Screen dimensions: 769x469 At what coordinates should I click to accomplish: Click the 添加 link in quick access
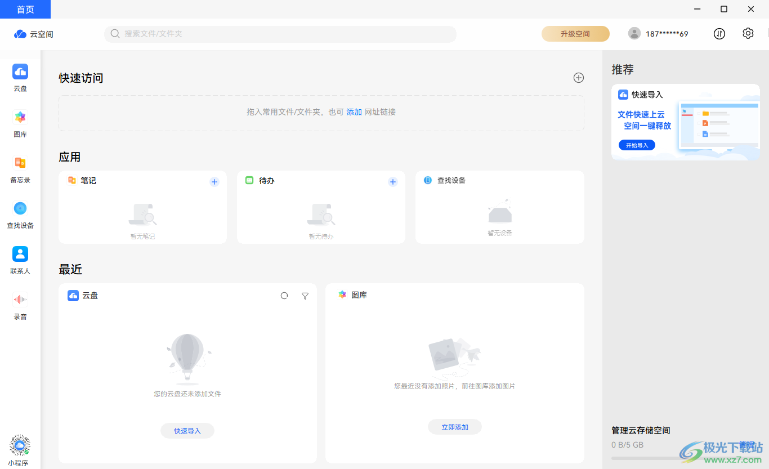pyautogui.click(x=354, y=112)
